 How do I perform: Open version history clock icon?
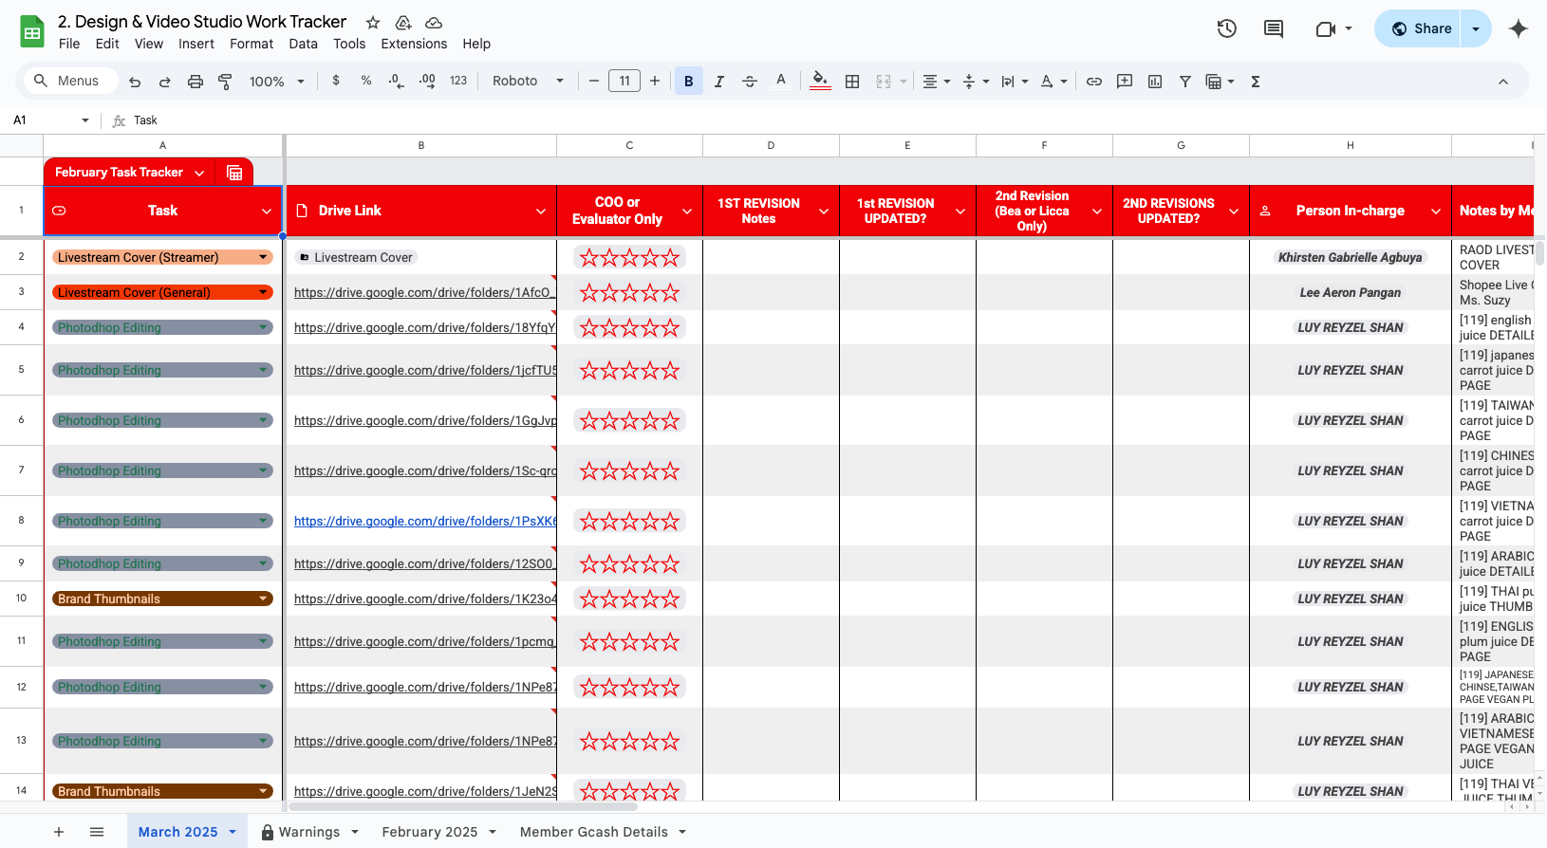[x=1226, y=28]
